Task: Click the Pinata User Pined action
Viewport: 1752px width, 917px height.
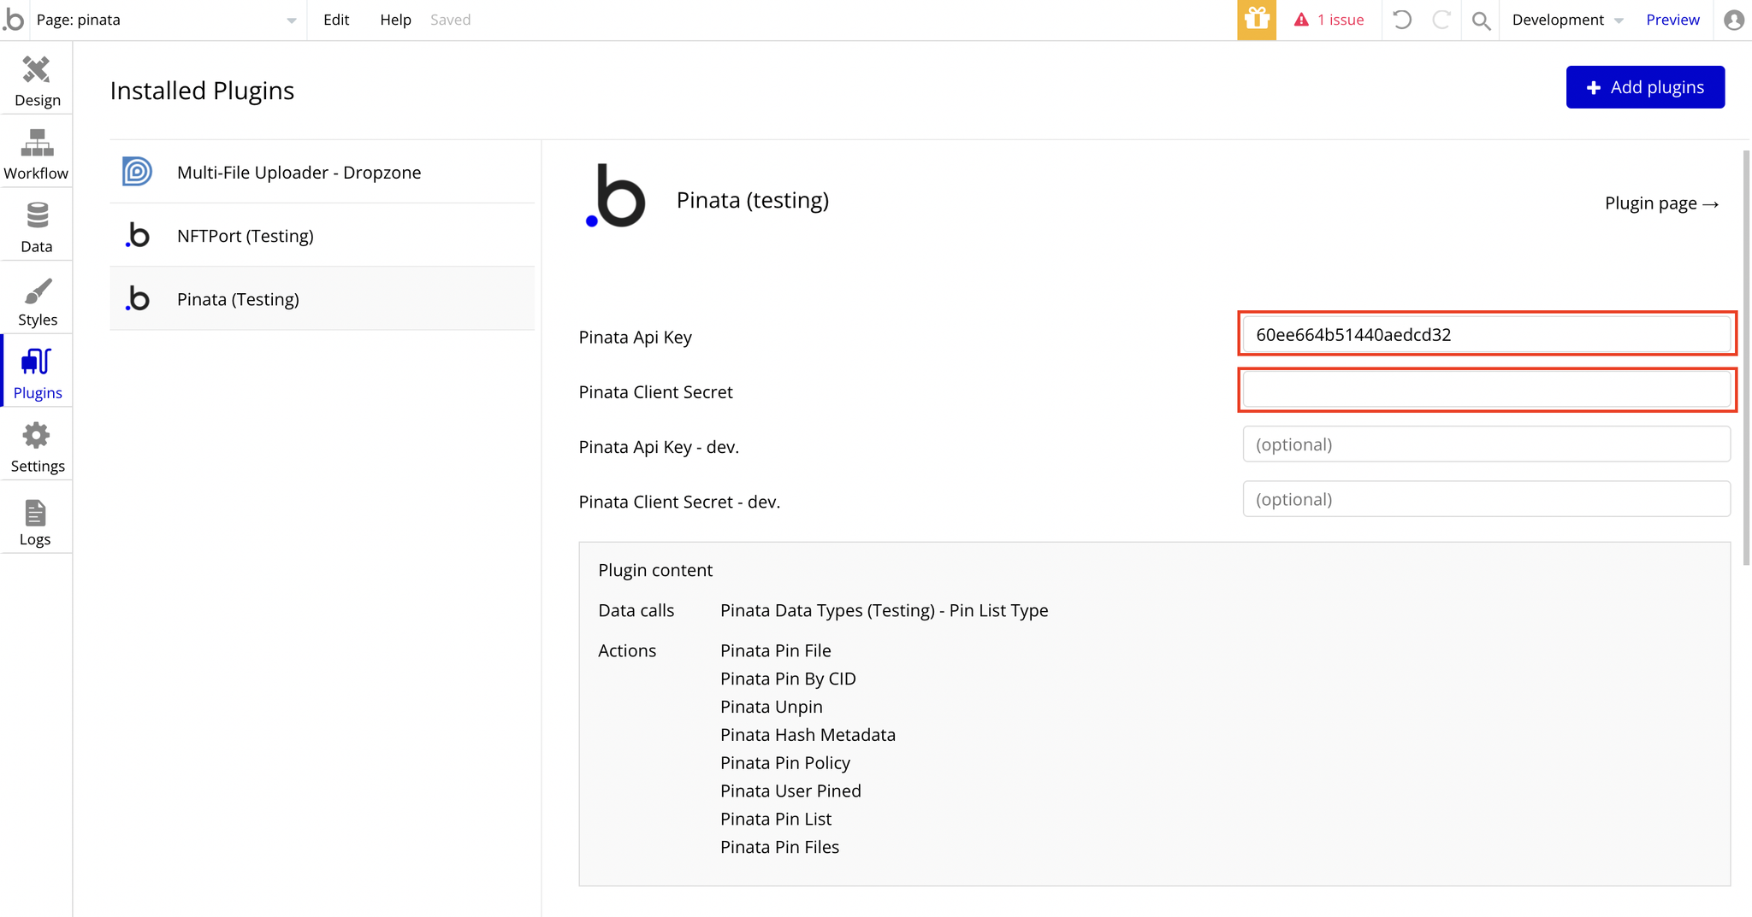Action: [x=790, y=791]
